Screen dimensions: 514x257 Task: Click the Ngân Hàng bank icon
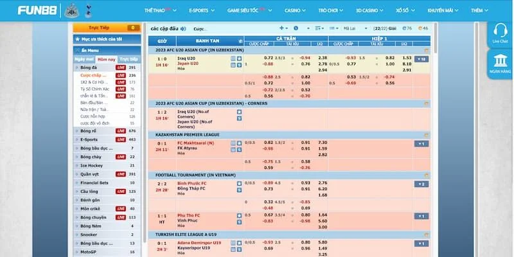click(x=500, y=64)
